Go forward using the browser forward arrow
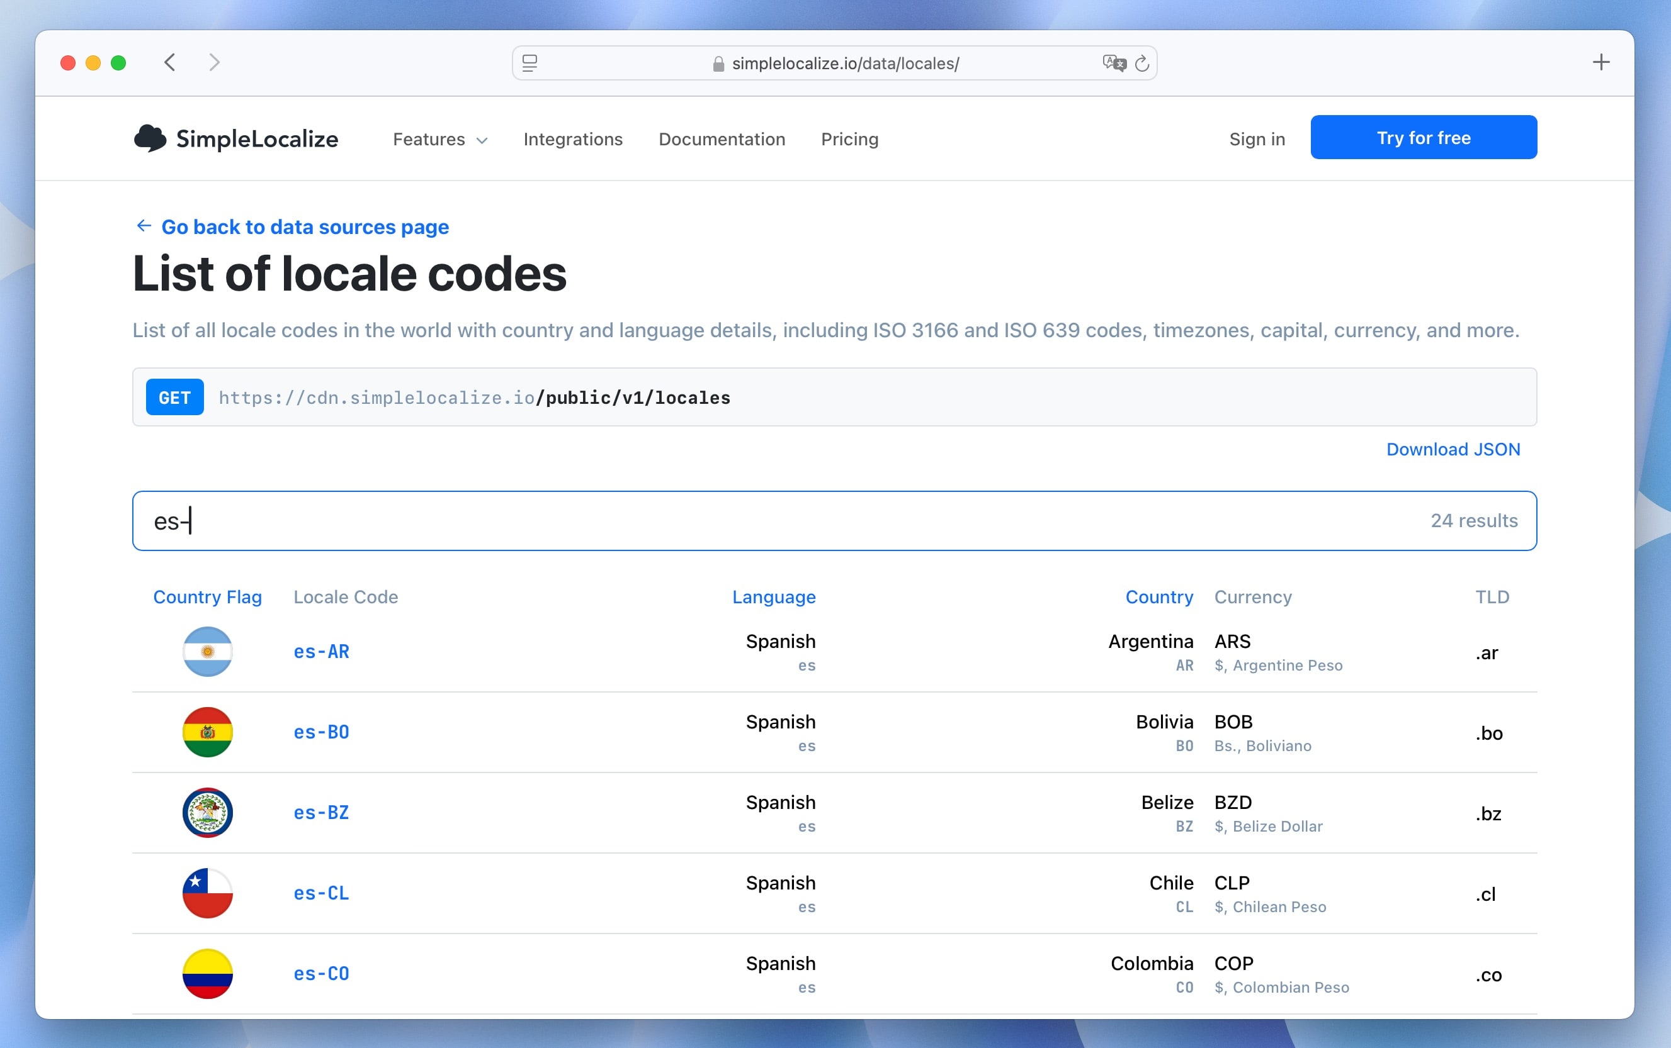The width and height of the screenshot is (1671, 1048). pos(214,63)
